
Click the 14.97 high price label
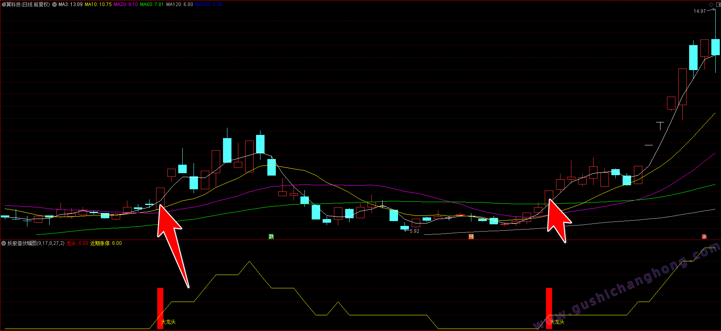pos(700,11)
